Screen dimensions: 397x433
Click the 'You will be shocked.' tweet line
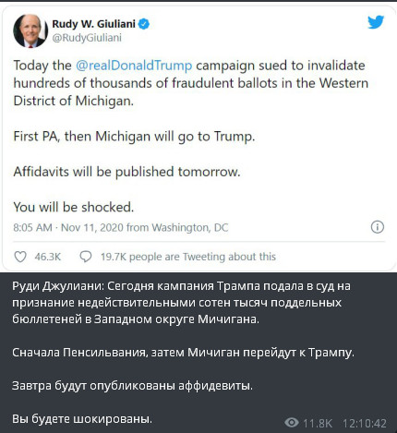[x=74, y=207]
